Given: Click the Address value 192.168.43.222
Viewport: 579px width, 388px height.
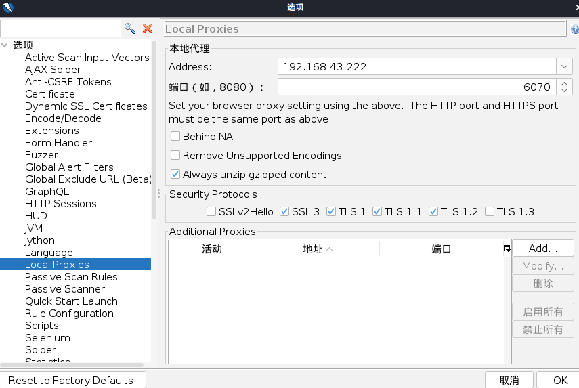Looking at the screenshot, I should click(324, 67).
